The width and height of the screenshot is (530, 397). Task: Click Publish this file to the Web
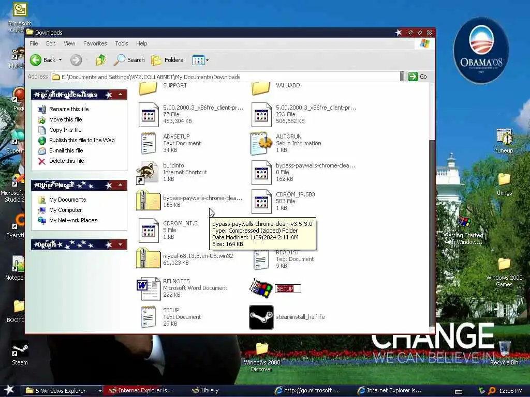[82, 140]
